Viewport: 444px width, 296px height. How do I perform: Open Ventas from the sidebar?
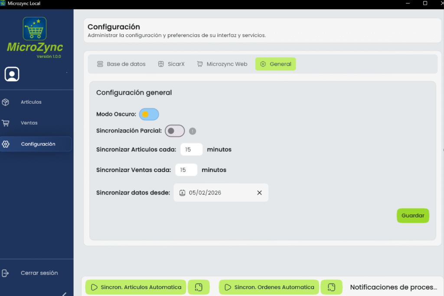29,123
